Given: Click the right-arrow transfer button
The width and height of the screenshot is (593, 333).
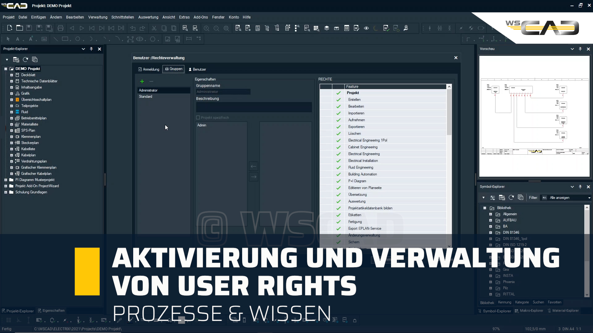Looking at the screenshot, I should tap(253, 177).
